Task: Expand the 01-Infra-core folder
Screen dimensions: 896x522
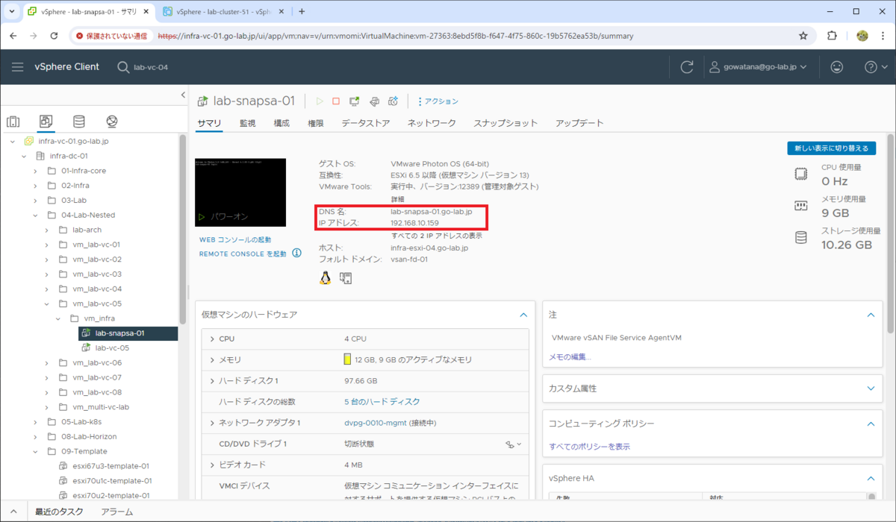Action: click(x=35, y=171)
